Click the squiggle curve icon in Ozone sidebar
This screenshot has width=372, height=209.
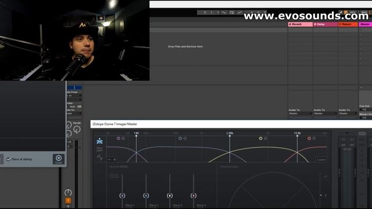[99, 157]
